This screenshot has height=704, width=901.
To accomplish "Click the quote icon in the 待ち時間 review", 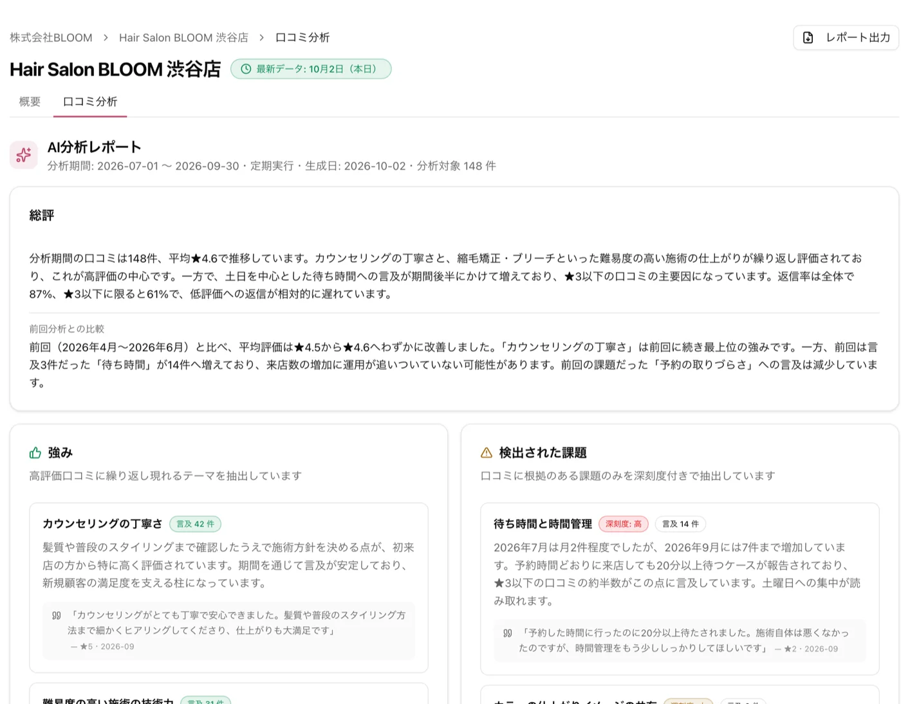I will pos(508,633).
